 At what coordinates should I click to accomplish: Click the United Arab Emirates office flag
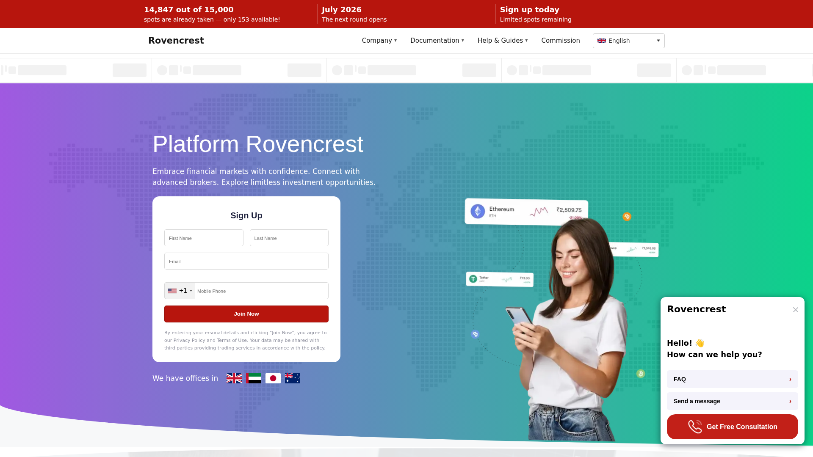(254, 378)
